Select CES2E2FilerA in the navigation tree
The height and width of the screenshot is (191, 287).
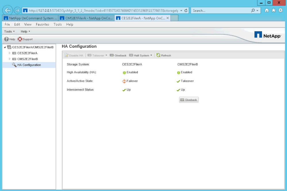27,53
